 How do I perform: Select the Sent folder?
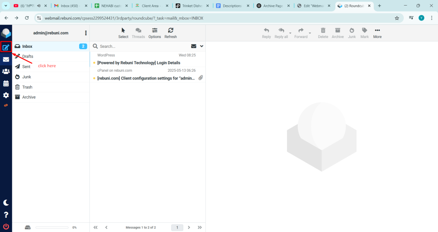[x=26, y=67]
